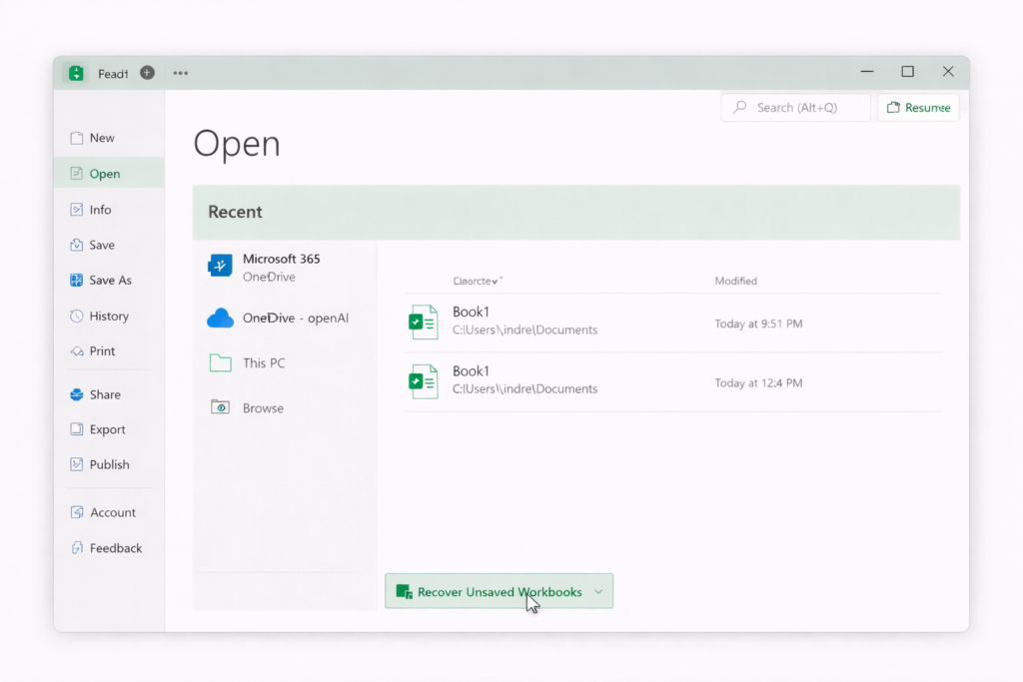Close the window
Viewport: 1023px width, 682px height.
(x=948, y=72)
